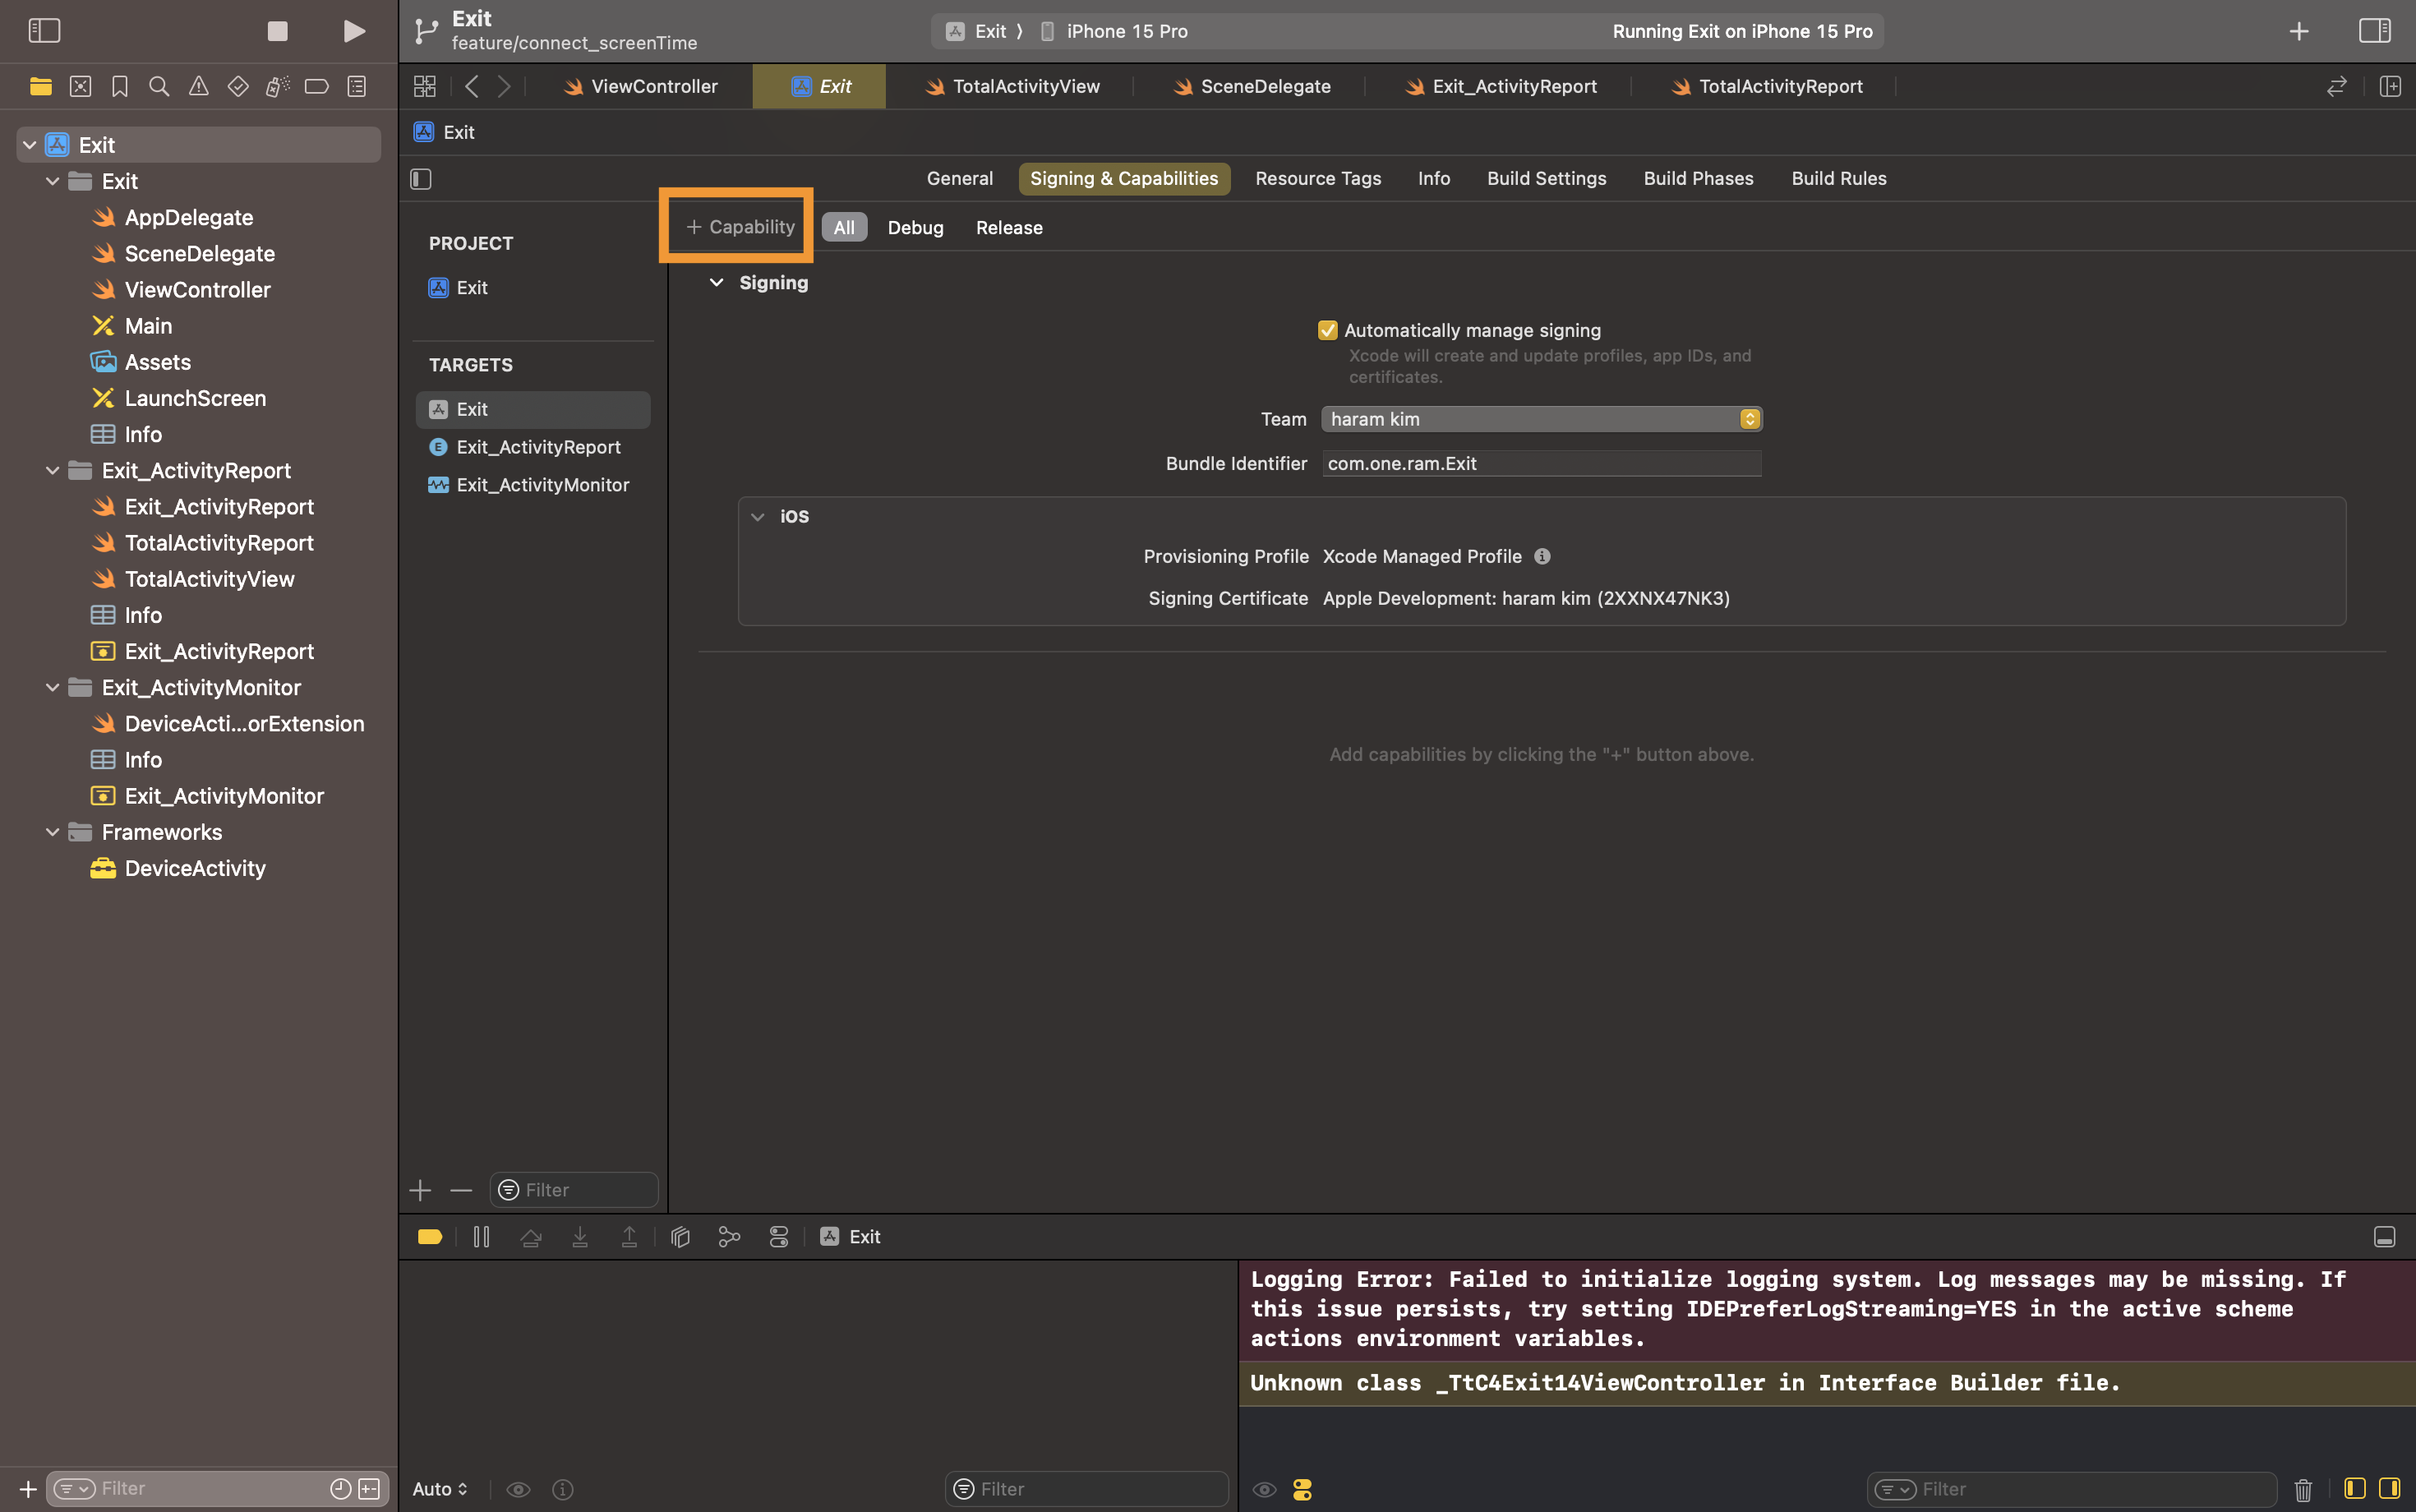Screen dimensions: 2416x1512
Task: Open the Breakpoint navigator icon
Action: coord(316,87)
